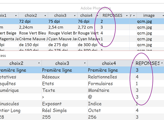Open the choix3 filter arrow in the lower table
Image resolution: width=164 pixels, height=120 pixels.
click(x=85, y=63)
